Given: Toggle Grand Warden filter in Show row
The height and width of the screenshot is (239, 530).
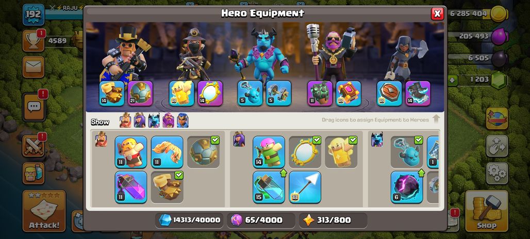Looking at the screenshot, I should click(x=168, y=120).
